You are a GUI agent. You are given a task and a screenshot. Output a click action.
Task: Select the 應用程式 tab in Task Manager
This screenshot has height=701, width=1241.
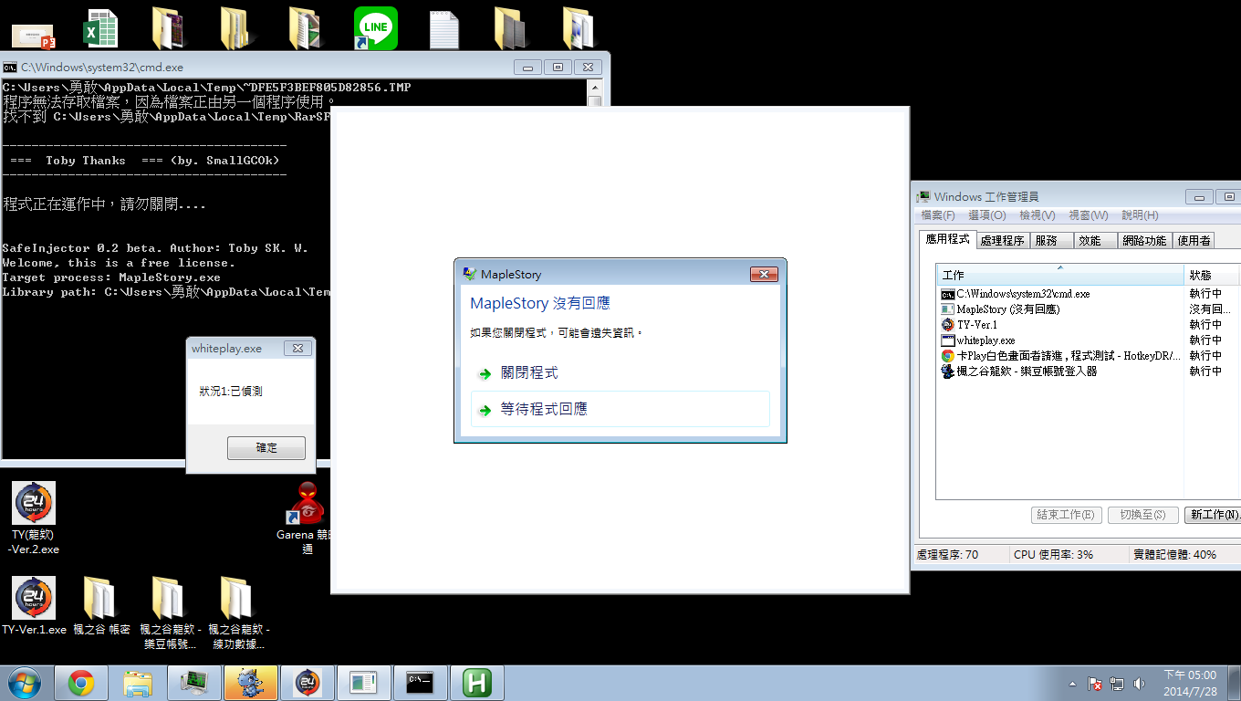click(947, 239)
